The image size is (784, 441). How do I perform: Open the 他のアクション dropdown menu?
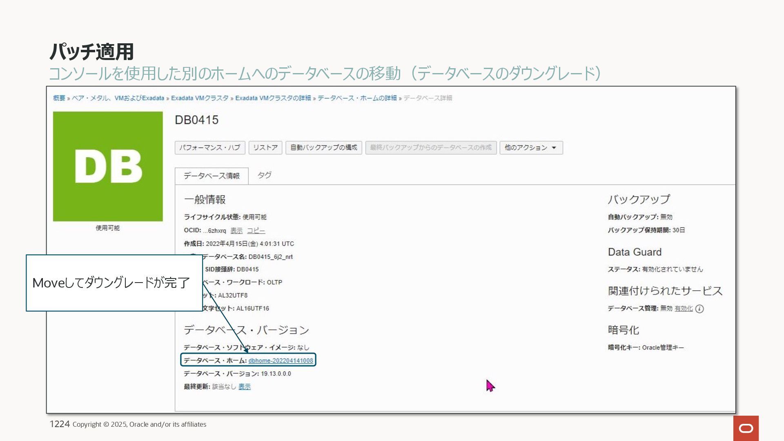(531, 147)
